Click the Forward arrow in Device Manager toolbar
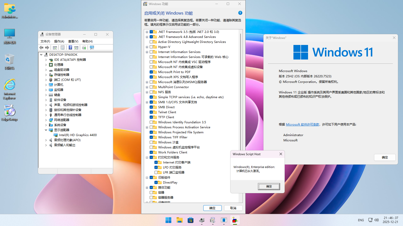Image resolution: width=403 pixels, height=226 pixels. click(47, 47)
